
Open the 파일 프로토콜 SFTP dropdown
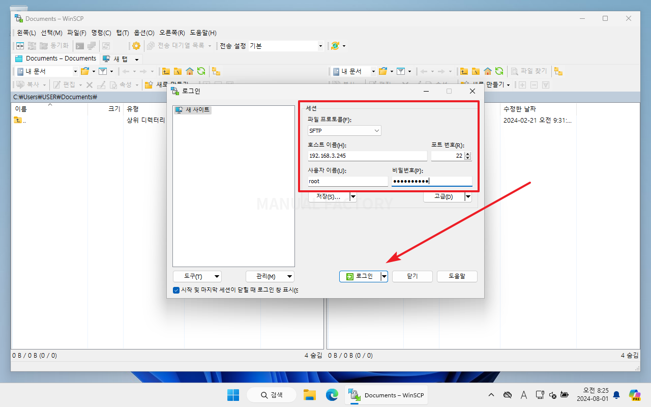click(x=345, y=131)
